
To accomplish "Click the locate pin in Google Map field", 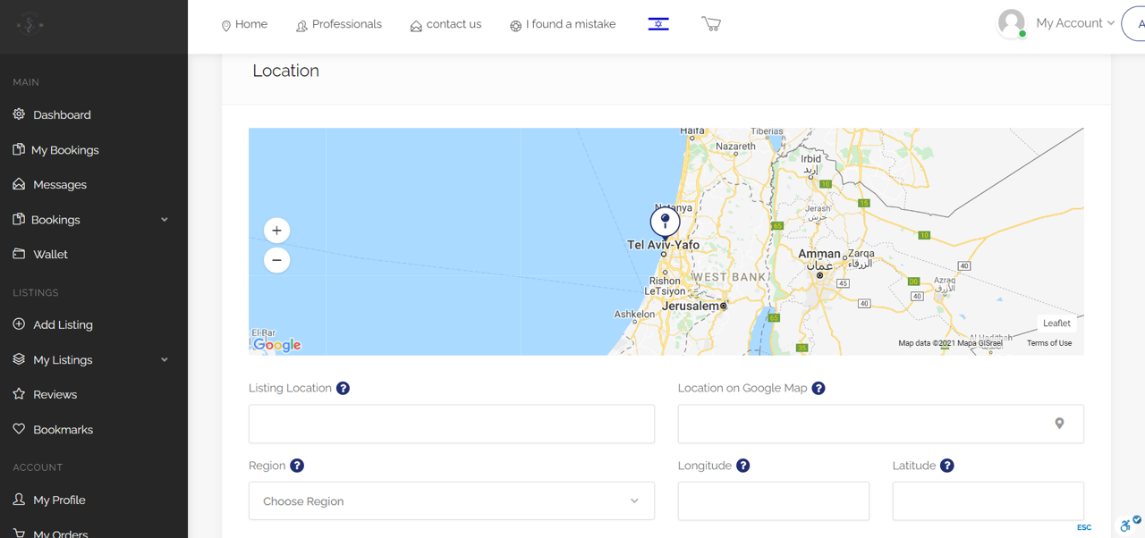I will (x=1059, y=424).
